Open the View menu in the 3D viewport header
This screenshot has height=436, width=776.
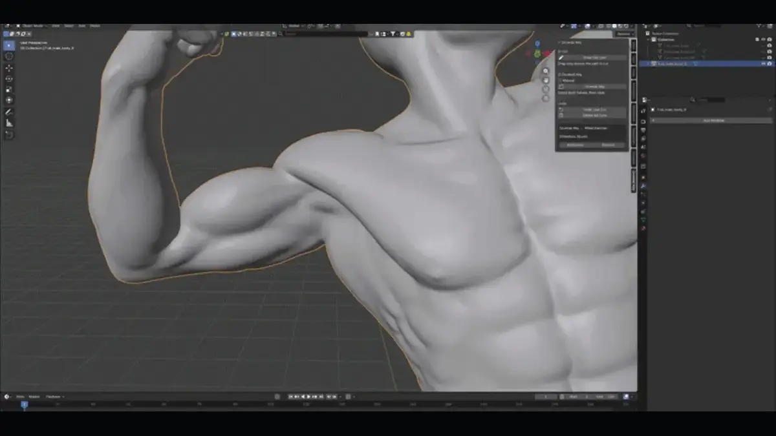point(56,26)
